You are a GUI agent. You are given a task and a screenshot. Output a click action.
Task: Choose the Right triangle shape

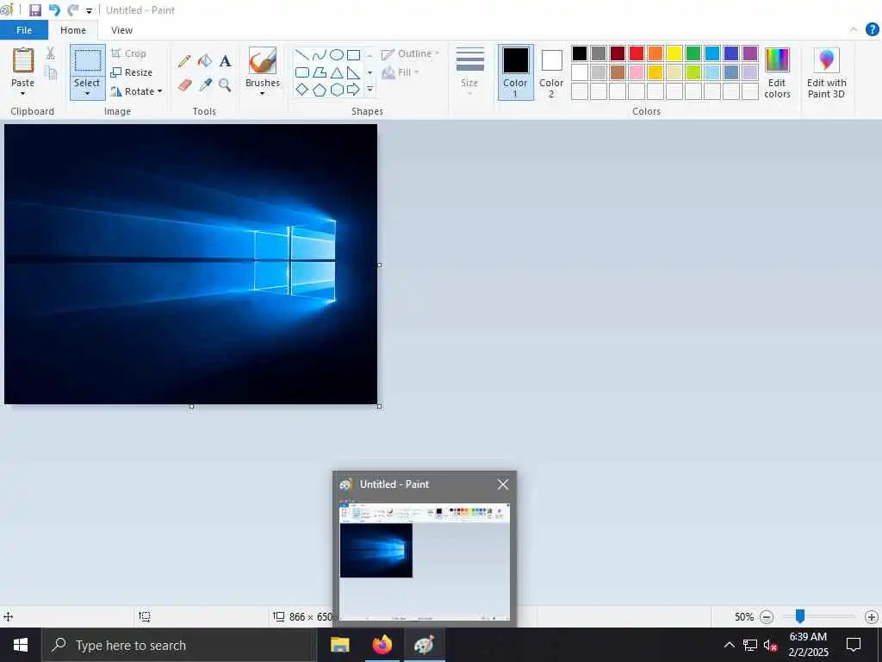click(x=353, y=72)
